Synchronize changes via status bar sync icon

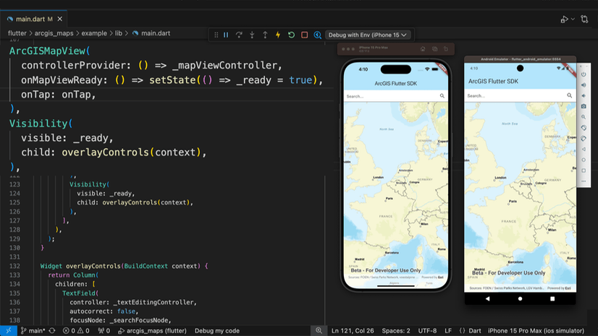coord(52,331)
